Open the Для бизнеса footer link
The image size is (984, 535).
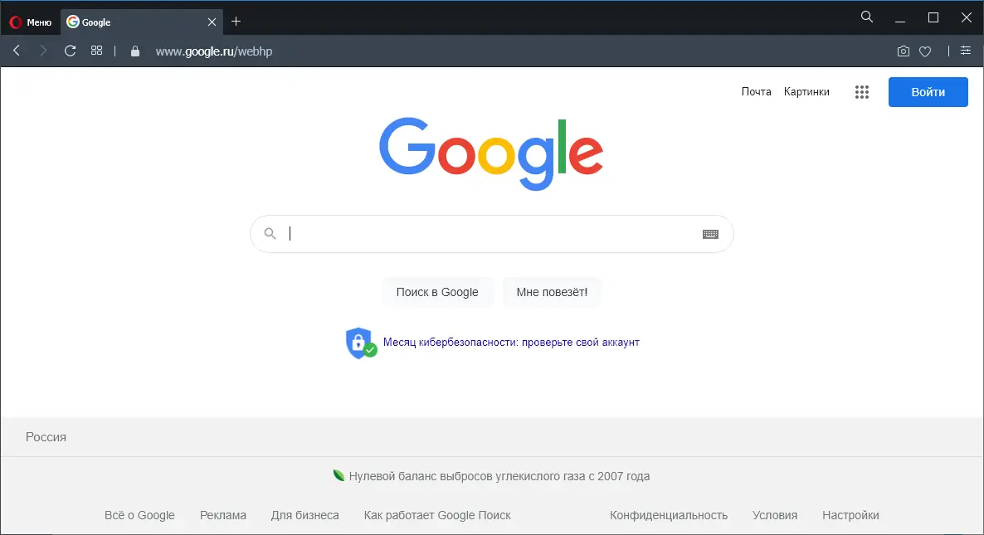point(305,515)
